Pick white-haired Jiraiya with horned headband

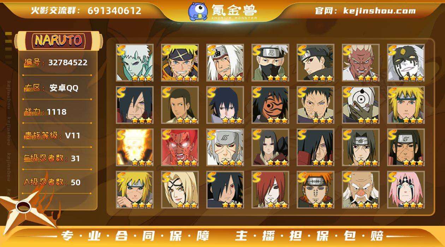225,63
